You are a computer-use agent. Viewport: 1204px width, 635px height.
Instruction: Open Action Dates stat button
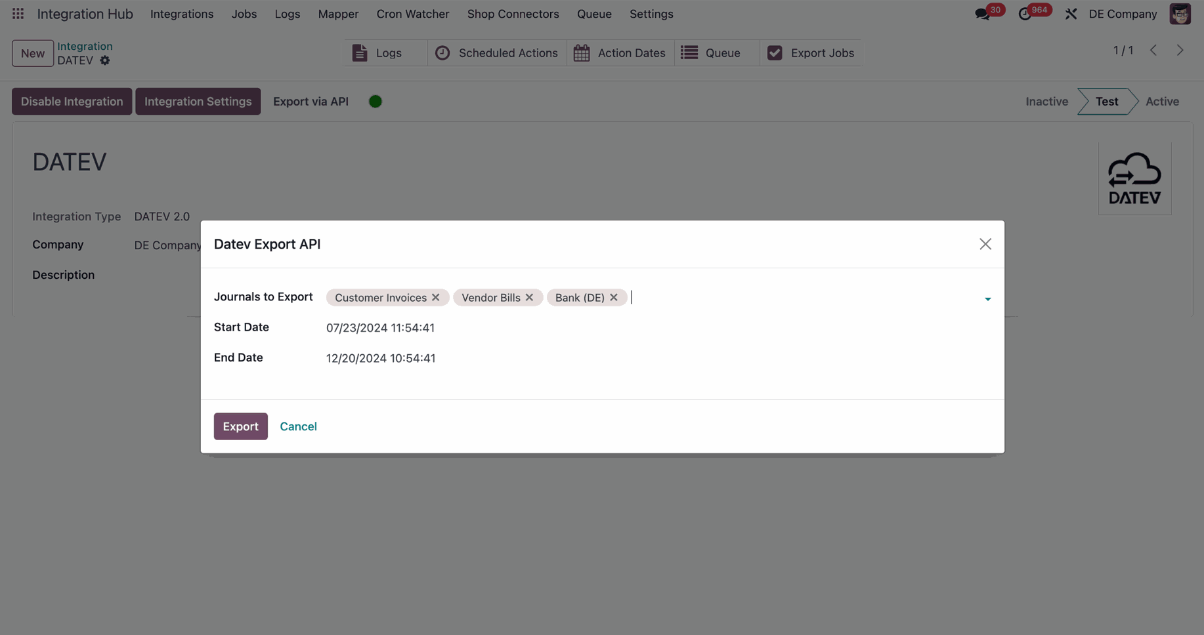click(x=620, y=53)
